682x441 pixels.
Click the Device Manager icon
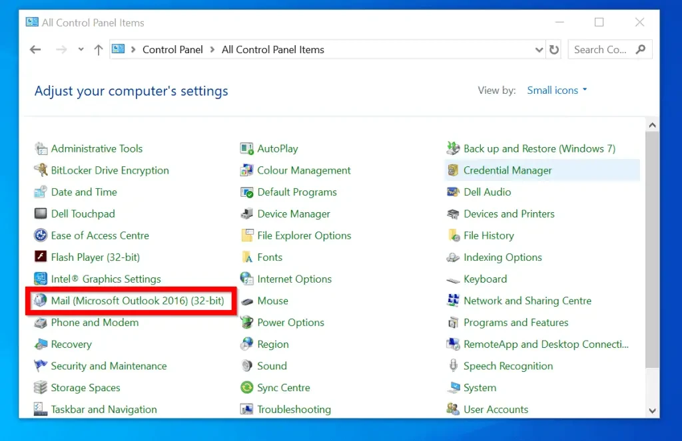pyautogui.click(x=247, y=214)
